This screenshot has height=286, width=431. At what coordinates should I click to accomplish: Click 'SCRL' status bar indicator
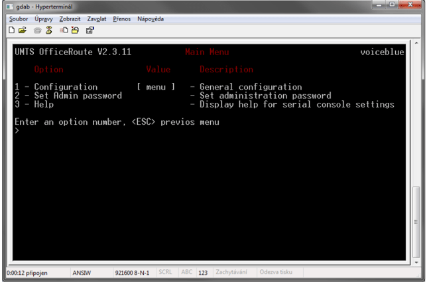165,272
